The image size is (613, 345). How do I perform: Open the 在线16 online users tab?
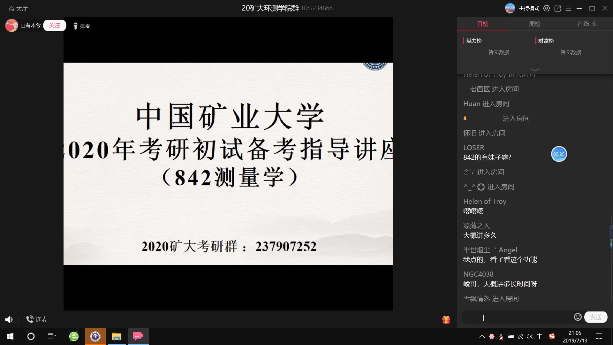[x=586, y=24]
